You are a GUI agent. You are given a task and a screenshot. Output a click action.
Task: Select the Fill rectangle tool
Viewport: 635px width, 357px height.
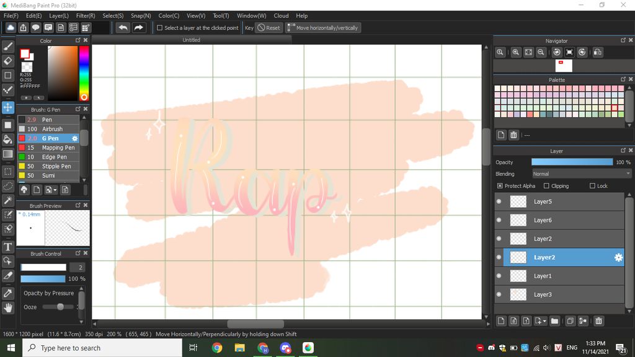click(7, 125)
